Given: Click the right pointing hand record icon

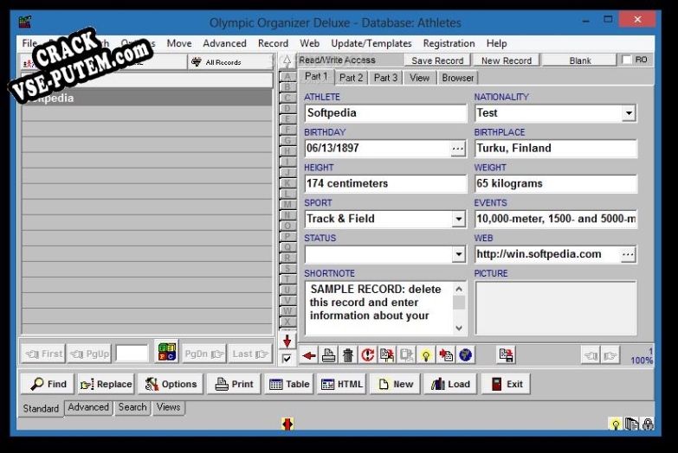Looking at the screenshot, I should coord(610,356).
